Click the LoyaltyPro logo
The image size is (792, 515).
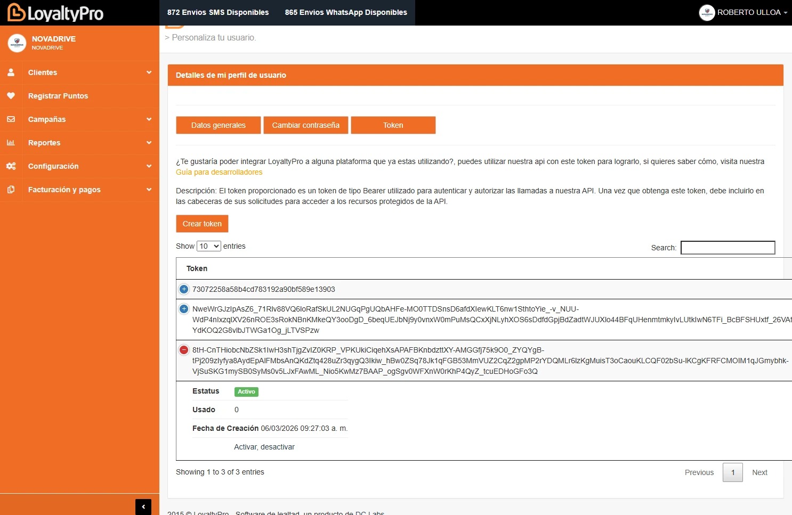pos(55,13)
